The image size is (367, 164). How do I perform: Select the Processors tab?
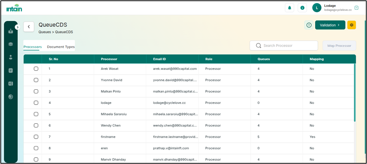click(33, 47)
